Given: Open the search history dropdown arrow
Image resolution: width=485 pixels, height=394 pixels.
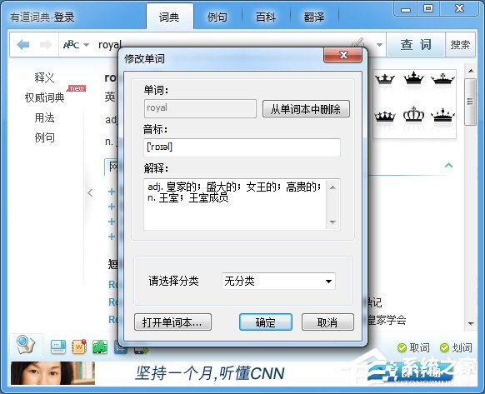Looking at the screenshot, I should [379, 45].
